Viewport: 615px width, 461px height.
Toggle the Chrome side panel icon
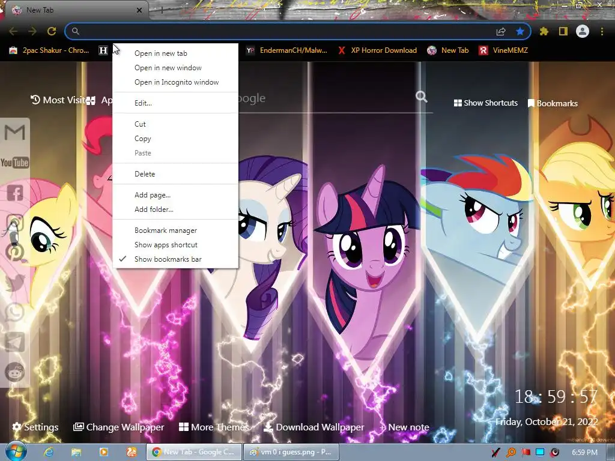[x=563, y=31]
